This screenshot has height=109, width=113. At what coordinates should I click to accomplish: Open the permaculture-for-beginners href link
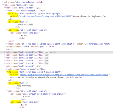point(45,16)
